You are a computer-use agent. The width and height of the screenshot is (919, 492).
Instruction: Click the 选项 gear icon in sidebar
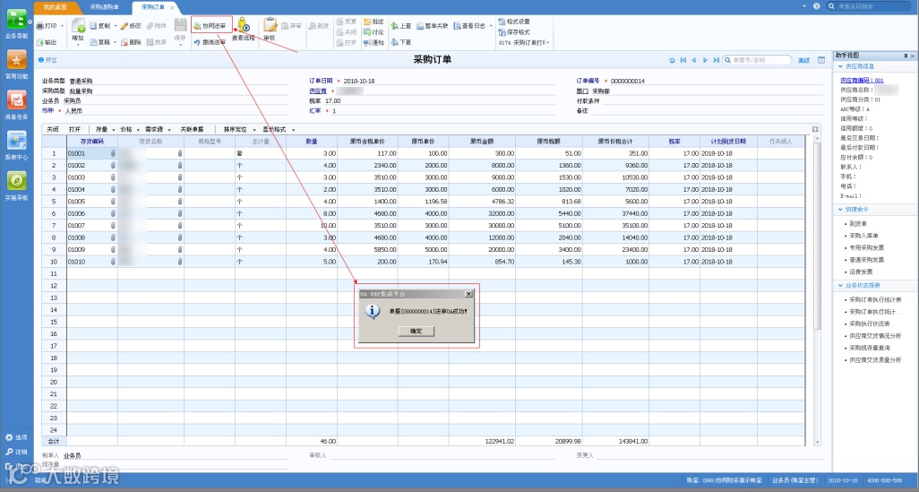[9, 437]
